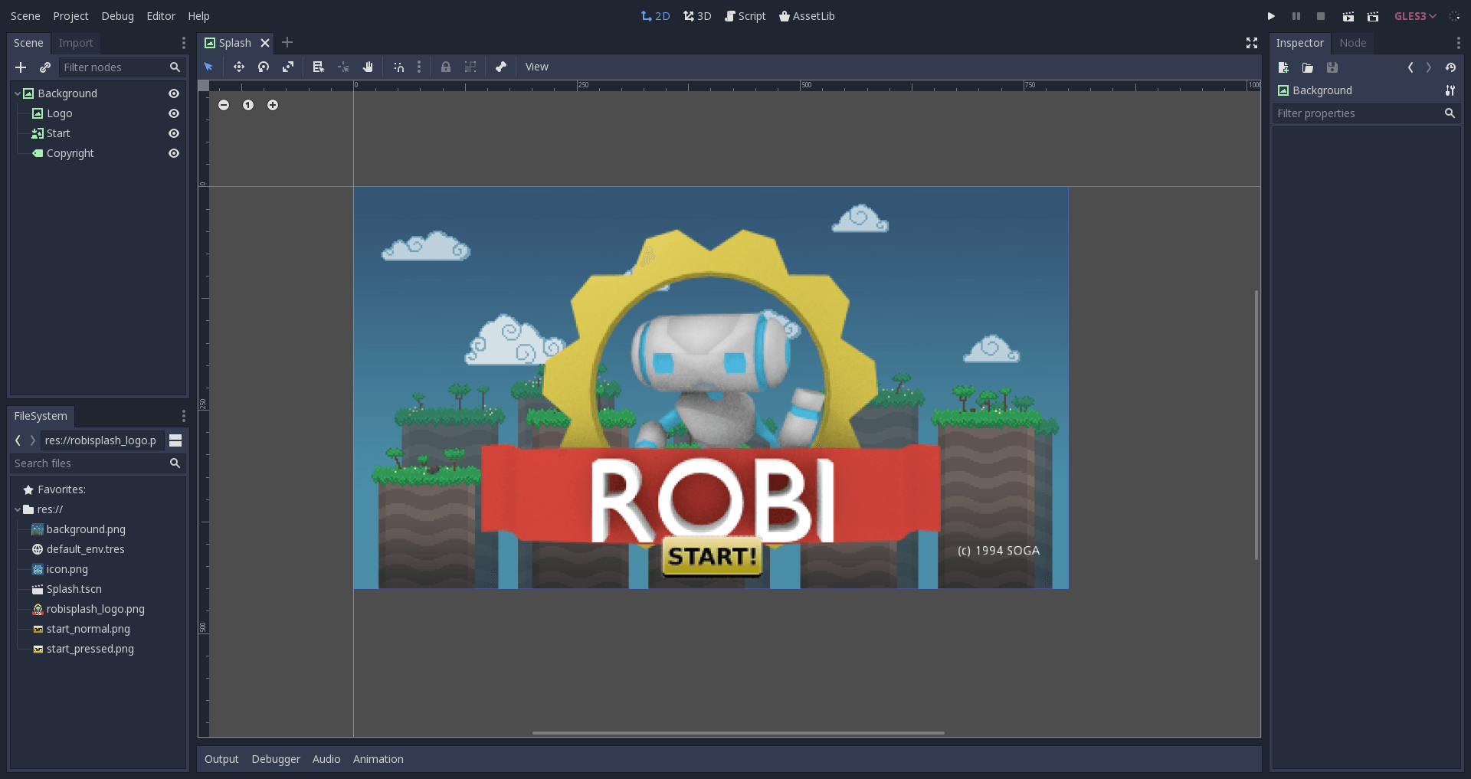Screen dimensions: 1471x779
Task: Select the Copyright node
Action: [70, 153]
